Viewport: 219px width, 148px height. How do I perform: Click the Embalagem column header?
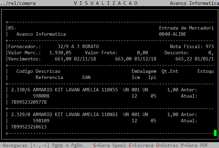[x=144, y=71]
